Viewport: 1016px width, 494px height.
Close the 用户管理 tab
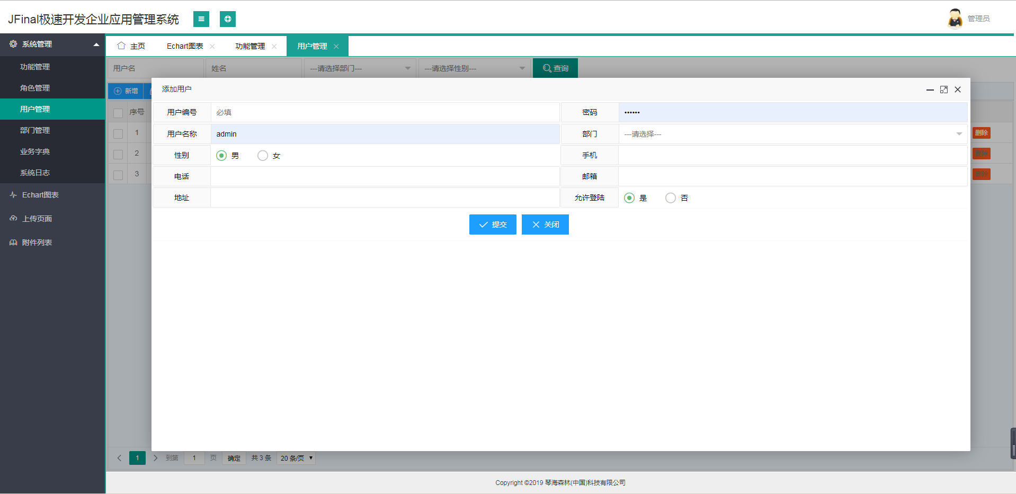pyautogui.click(x=336, y=46)
